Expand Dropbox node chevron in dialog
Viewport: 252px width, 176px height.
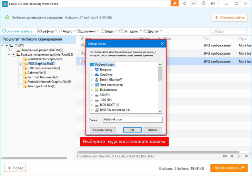pyautogui.click(x=92, y=70)
